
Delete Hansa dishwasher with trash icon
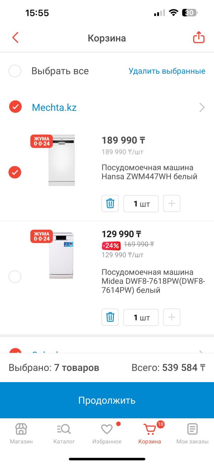(110, 204)
